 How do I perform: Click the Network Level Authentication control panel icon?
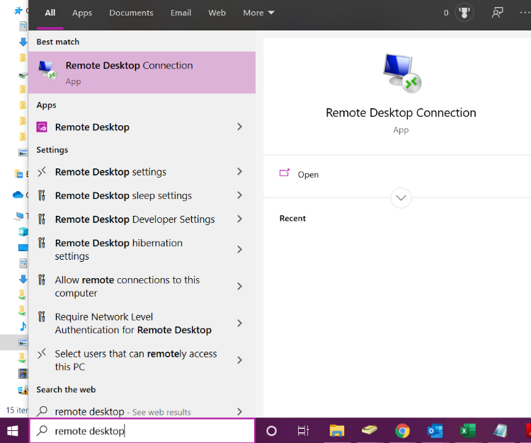[42, 316]
